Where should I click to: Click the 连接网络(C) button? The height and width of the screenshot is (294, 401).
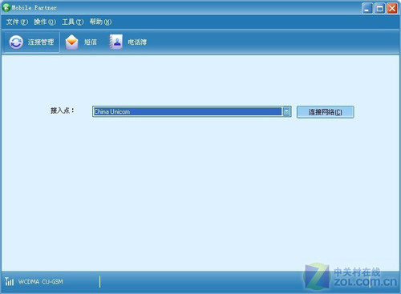pos(326,112)
